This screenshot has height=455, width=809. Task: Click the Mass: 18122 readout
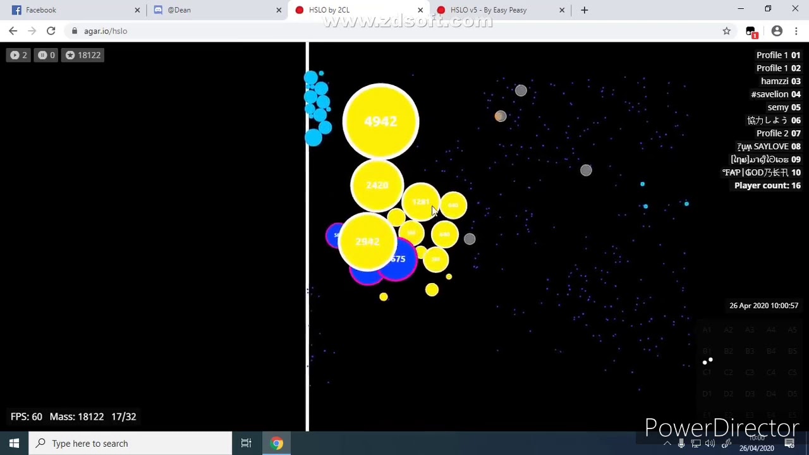[x=76, y=416]
